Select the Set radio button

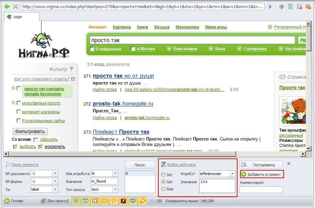(x=163, y=175)
